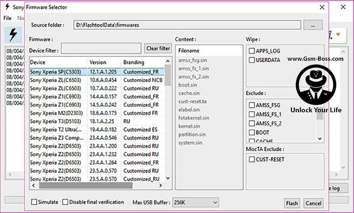
Task: Click the Flash button
Action: [292, 203]
